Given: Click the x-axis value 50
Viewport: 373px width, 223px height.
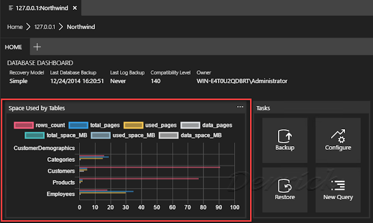Looking at the screenshot, I should click(157, 207).
